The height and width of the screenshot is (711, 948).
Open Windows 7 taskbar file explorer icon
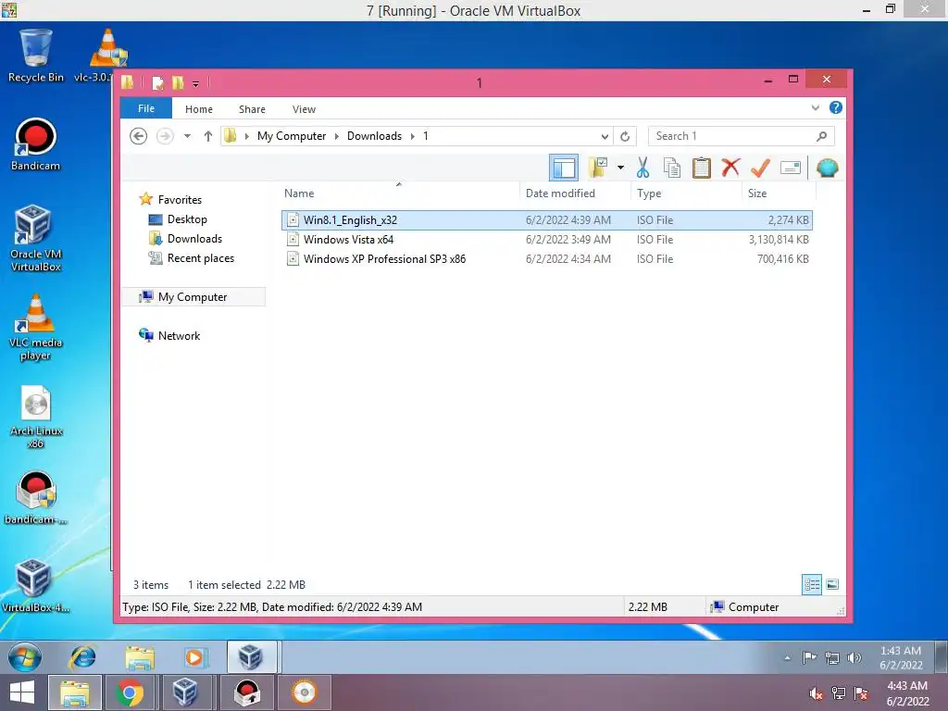coord(140,657)
